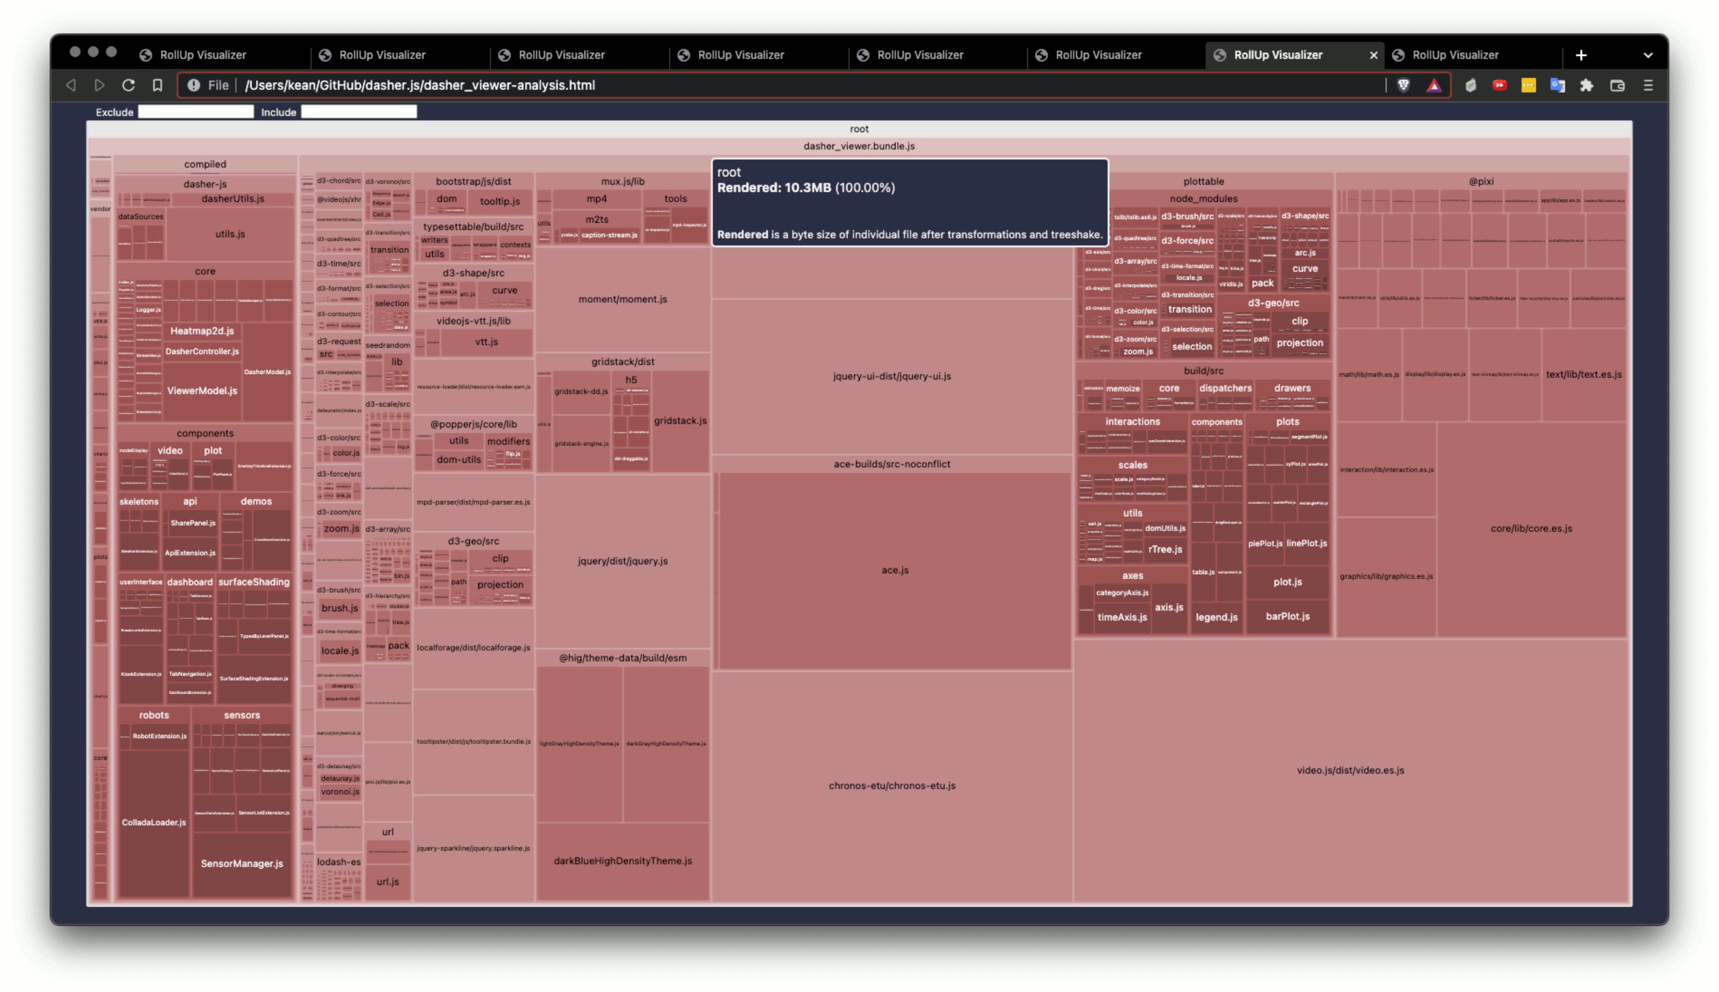This screenshot has width=1719, height=992.
Task: Open a new tab with plus button
Action: point(1581,55)
